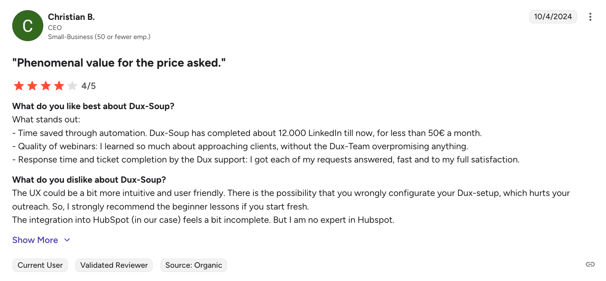Click the third orange rating star
The image size is (606, 281).
[46, 86]
